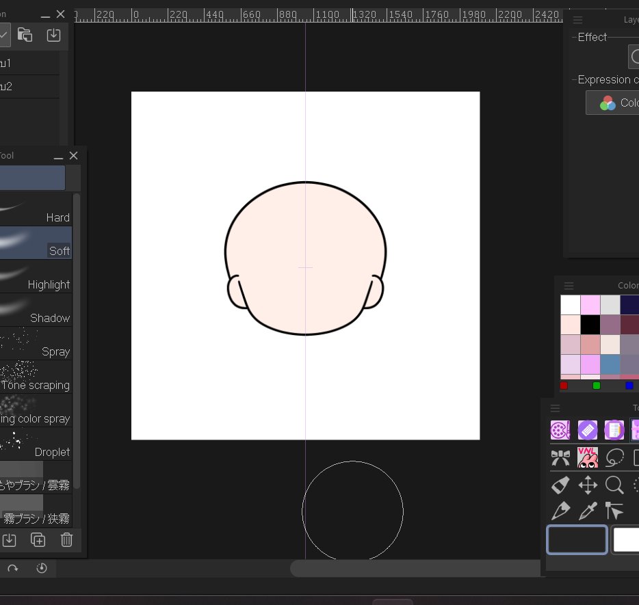The height and width of the screenshot is (605, 639).
Task: Select the Eyedropper tool
Action: click(587, 511)
